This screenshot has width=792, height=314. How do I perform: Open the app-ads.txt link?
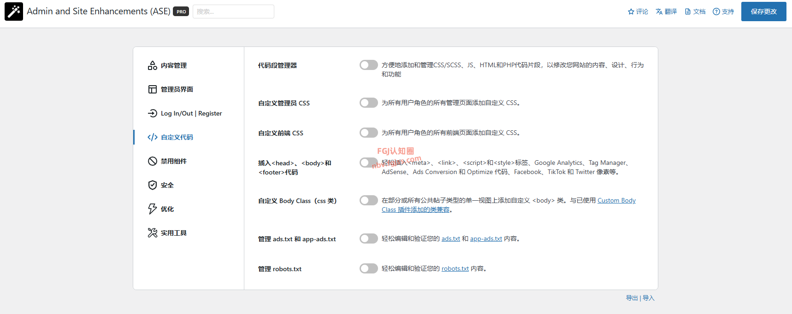point(486,238)
